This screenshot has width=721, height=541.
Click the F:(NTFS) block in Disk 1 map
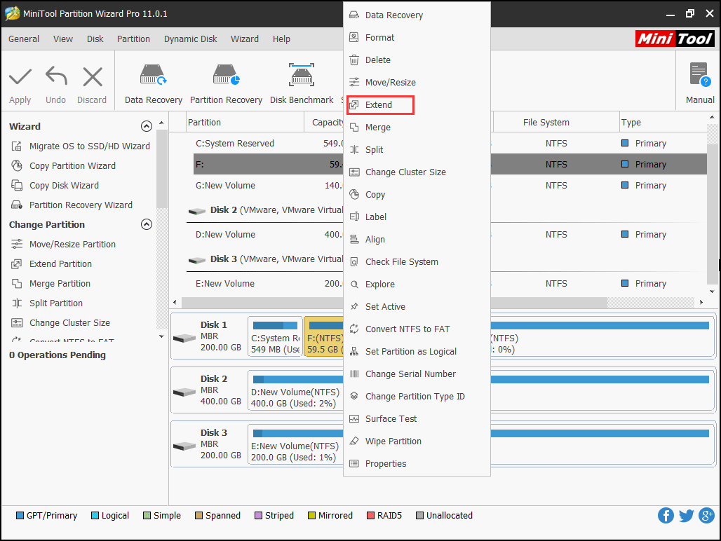tap(324, 338)
